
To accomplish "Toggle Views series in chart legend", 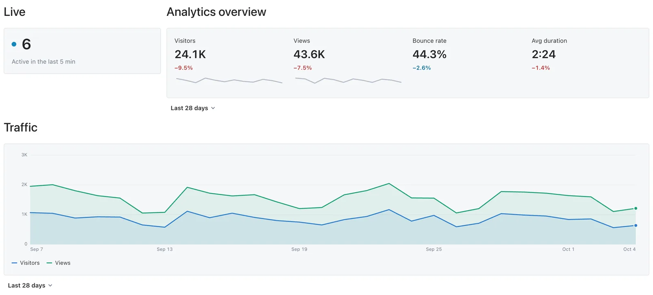I will point(58,263).
